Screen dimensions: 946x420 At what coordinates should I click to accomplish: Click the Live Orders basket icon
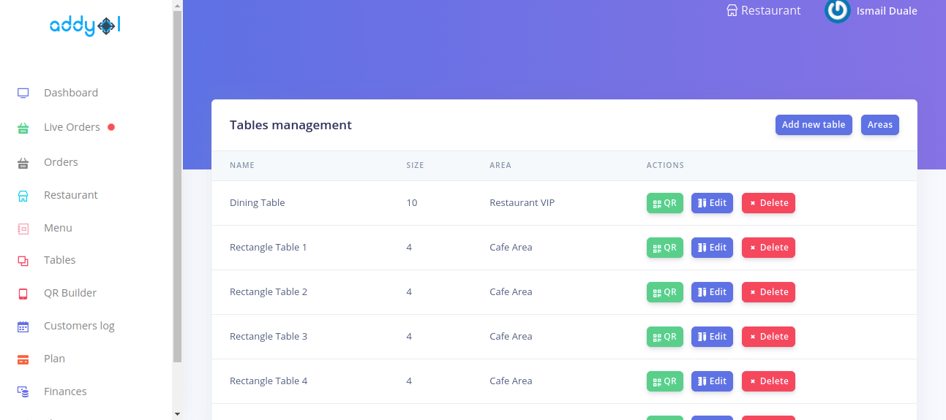[x=23, y=128]
